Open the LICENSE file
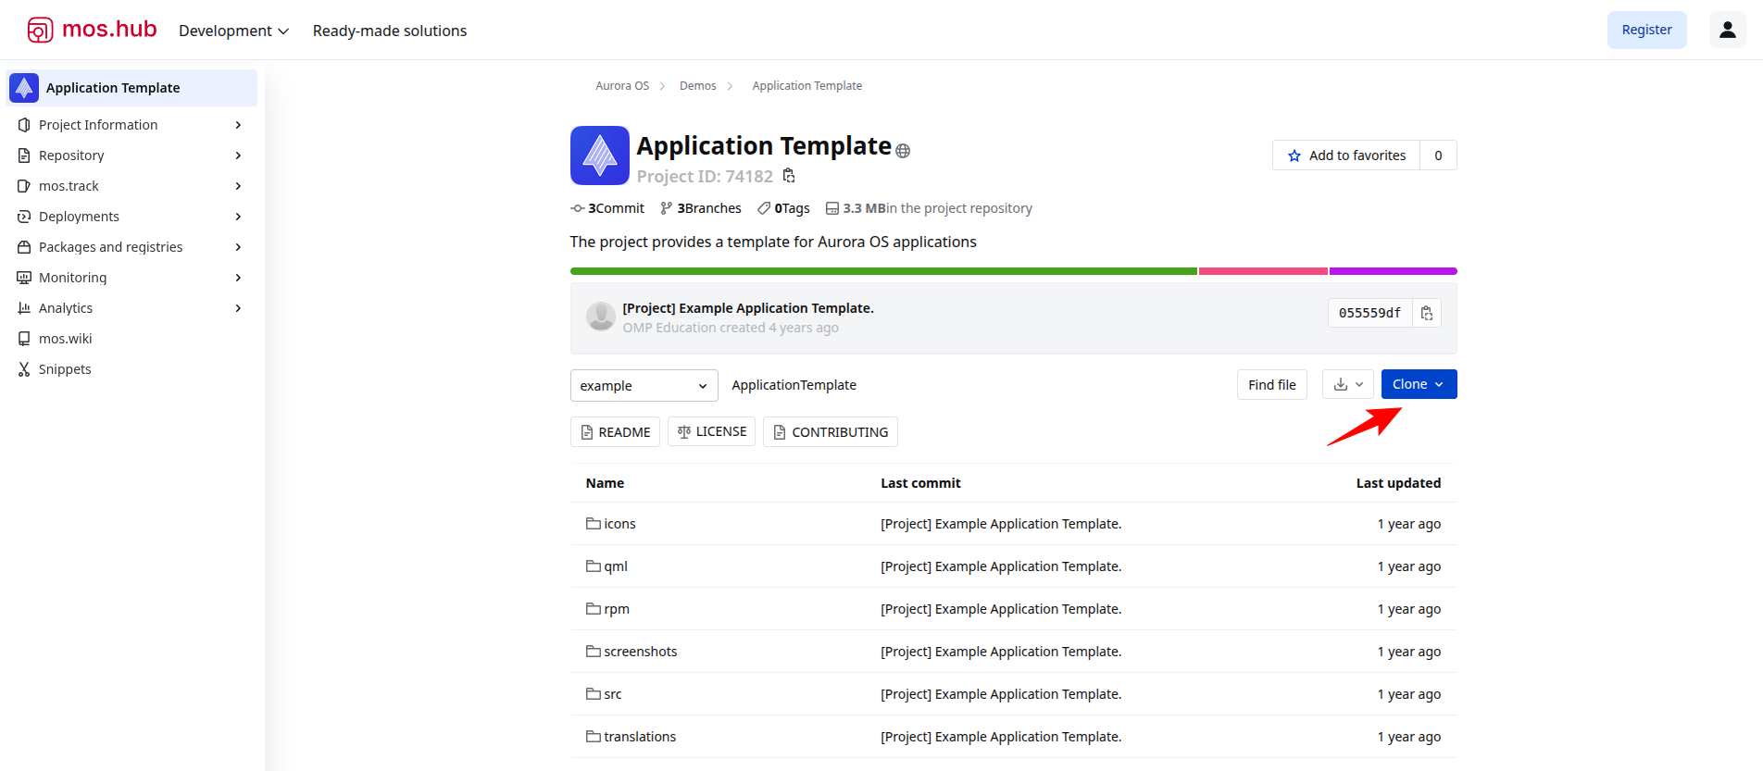This screenshot has height=771, width=1763. pos(711,432)
